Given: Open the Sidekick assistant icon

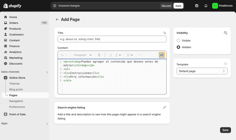Looking at the screenshot, I should click(x=197, y=6).
